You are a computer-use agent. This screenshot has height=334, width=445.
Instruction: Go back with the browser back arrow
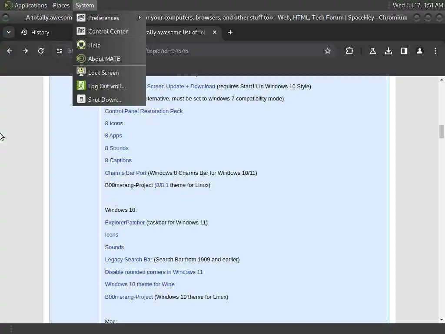[x=10, y=51]
